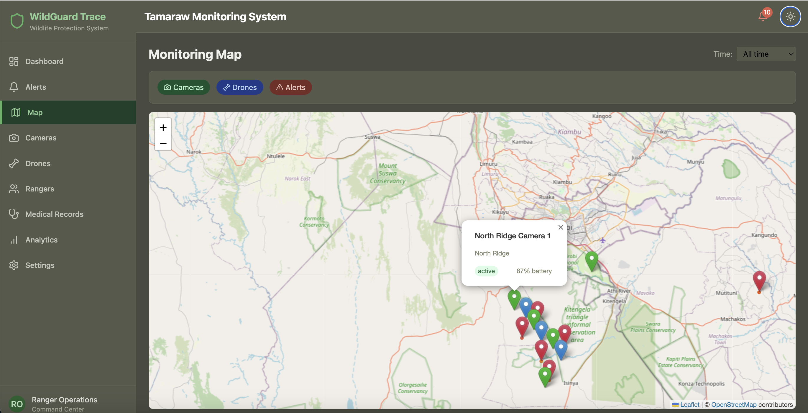Viewport: 808px width, 413px height.
Task: Click the Ranger Operations RO avatar
Action: 17,404
